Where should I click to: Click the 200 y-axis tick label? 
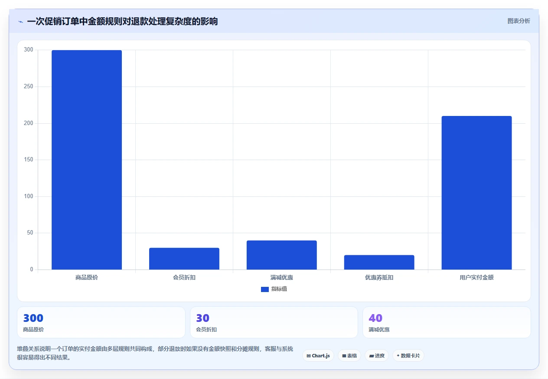[x=29, y=123]
